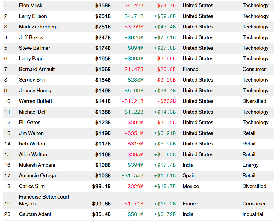Click the Spain country cell
This screenshot has height=221, width=274.
pyautogui.click(x=189, y=175)
